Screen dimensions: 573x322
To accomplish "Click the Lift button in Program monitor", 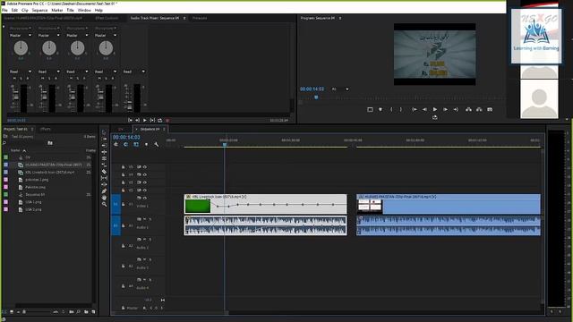I will (468, 109).
